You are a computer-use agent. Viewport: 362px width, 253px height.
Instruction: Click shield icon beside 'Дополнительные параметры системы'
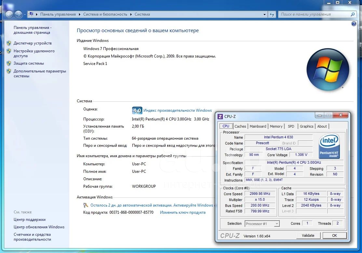pos(9,71)
